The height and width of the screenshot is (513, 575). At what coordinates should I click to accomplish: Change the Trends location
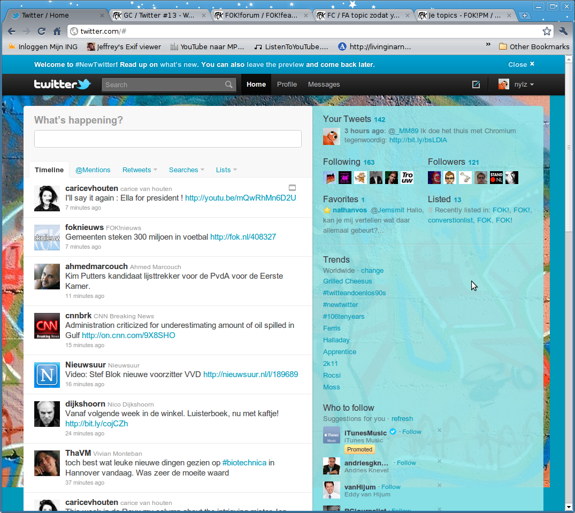point(372,270)
